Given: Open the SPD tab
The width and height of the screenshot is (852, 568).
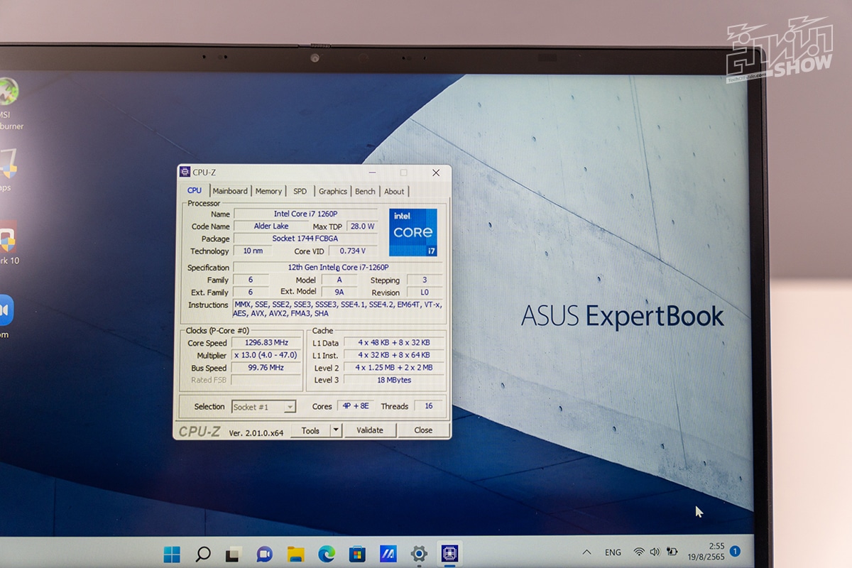Looking at the screenshot, I should 300,191.
